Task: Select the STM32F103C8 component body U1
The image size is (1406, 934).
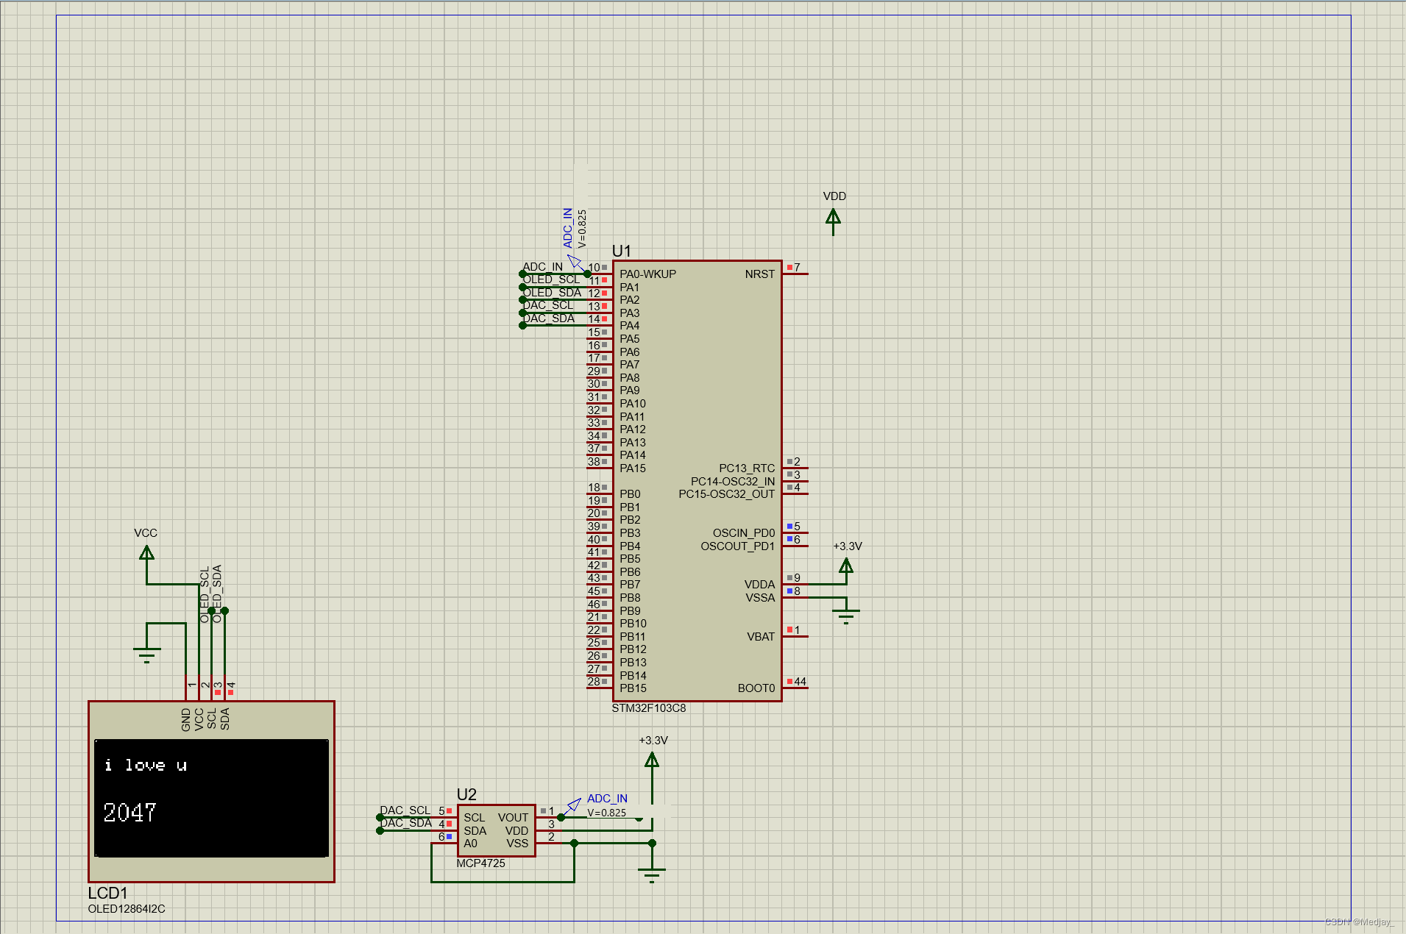Action: pos(695,478)
